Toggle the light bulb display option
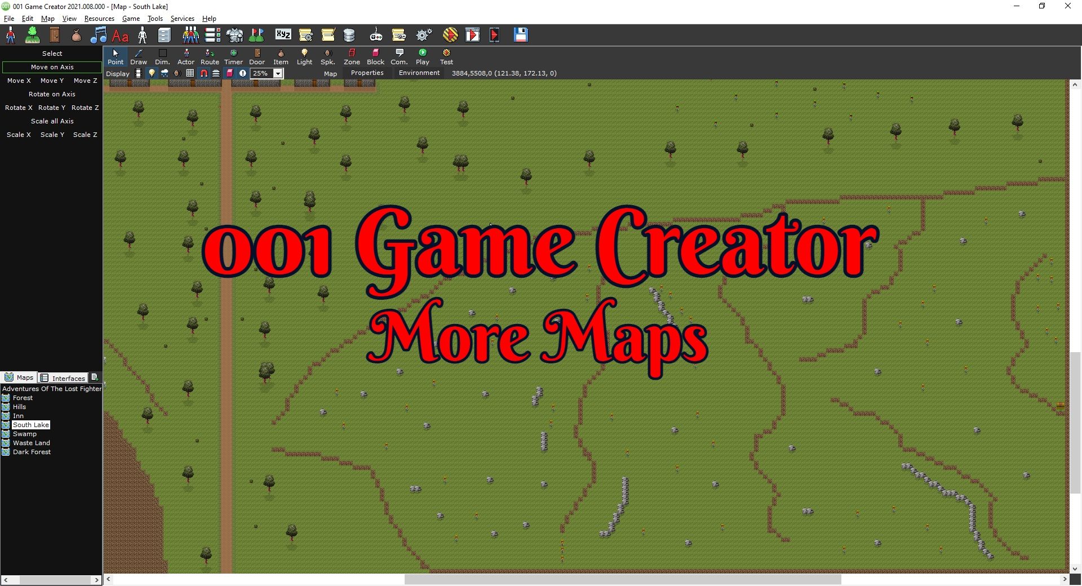 (152, 73)
